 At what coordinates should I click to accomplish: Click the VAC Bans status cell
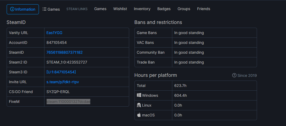coord(214,43)
